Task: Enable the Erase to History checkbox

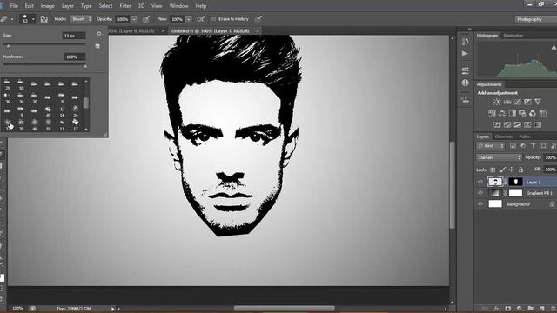Action: [213, 19]
